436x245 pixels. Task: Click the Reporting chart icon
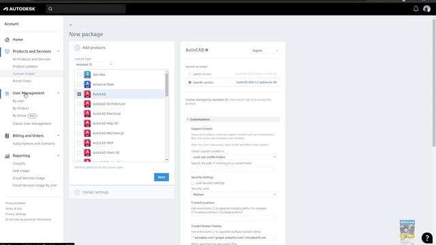click(x=7, y=156)
